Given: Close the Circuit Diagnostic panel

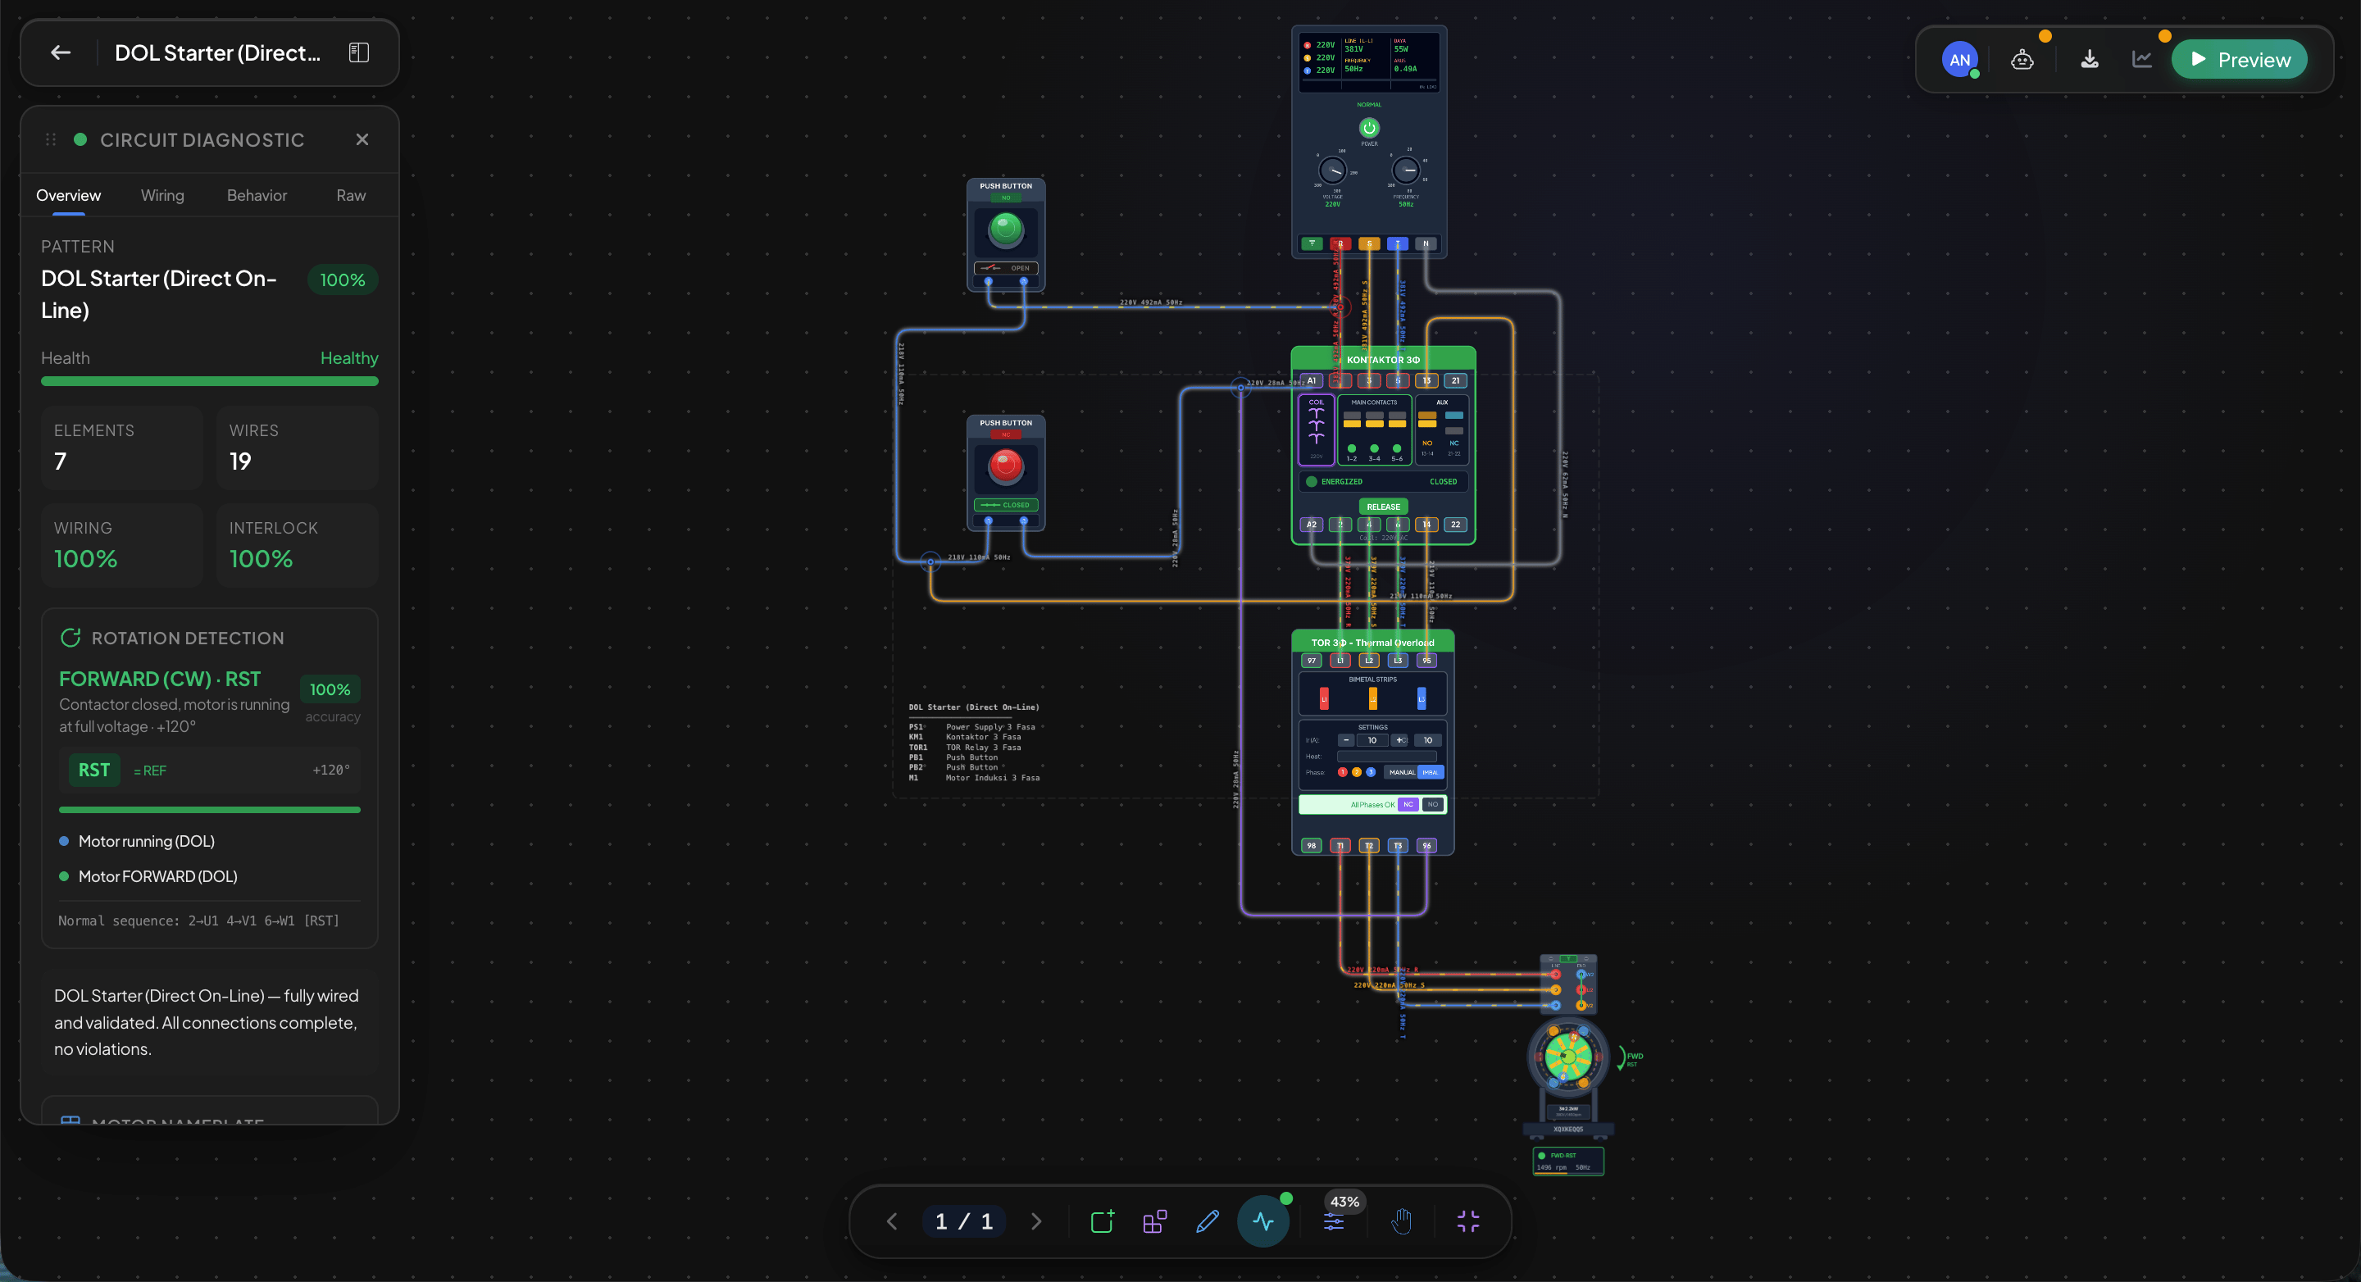Looking at the screenshot, I should (362, 139).
